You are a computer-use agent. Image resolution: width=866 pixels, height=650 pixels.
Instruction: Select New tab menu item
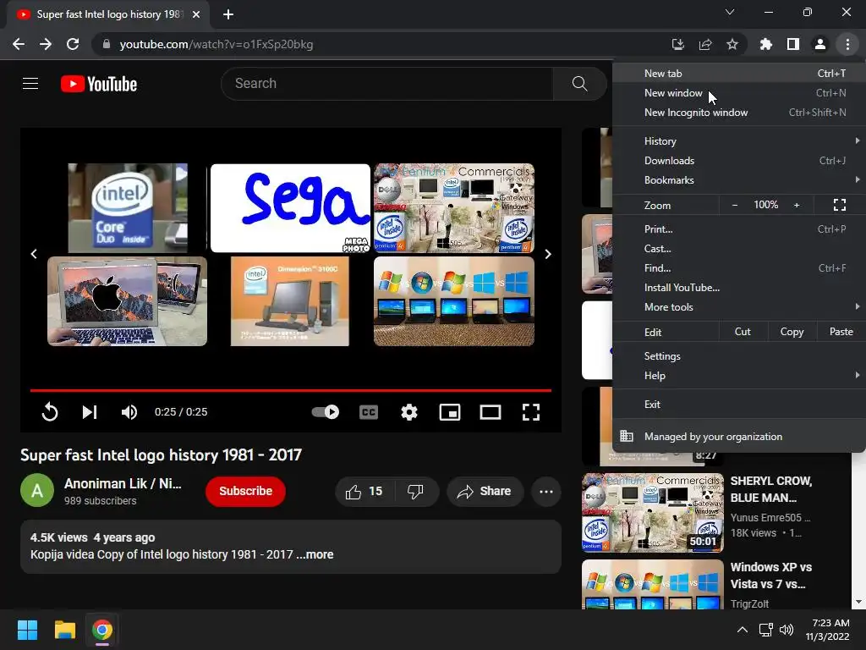pos(738,73)
